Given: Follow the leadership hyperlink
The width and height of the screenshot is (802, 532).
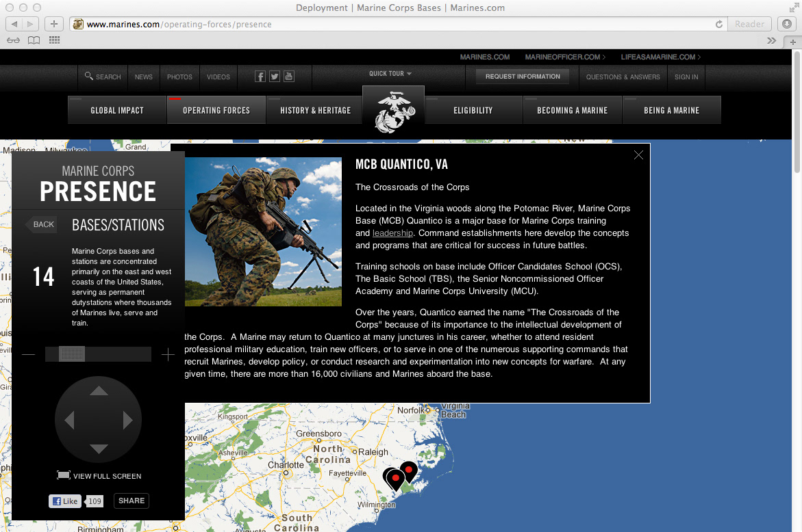Looking at the screenshot, I should coord(392,232).
